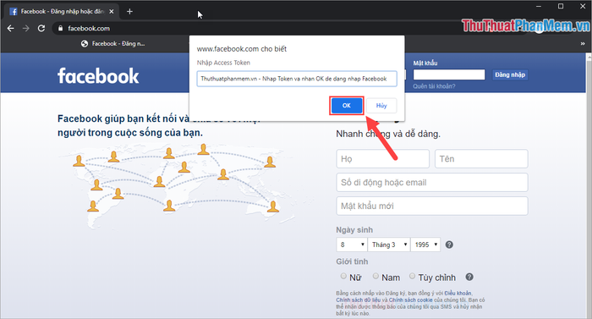Image resolution: width=592 pixels, height=319 pixels.
Task: Open the Chính sách cookie link
Action: click(x=411, y=300)
